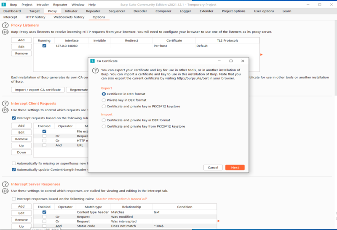
Task: Switch to Decoder tab
Action: click(140, 11)
